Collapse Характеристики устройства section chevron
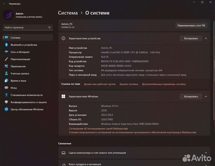The width and height of the screenshot is (215, 166). (206, 38)
